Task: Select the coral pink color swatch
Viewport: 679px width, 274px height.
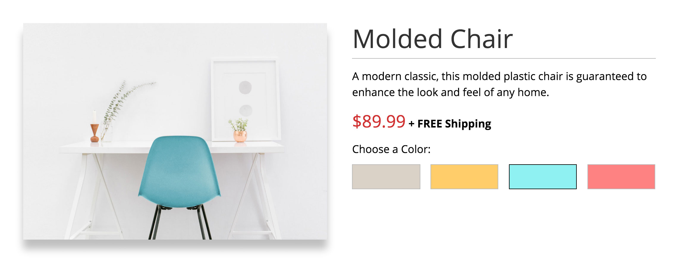Action: coord(621,177)
